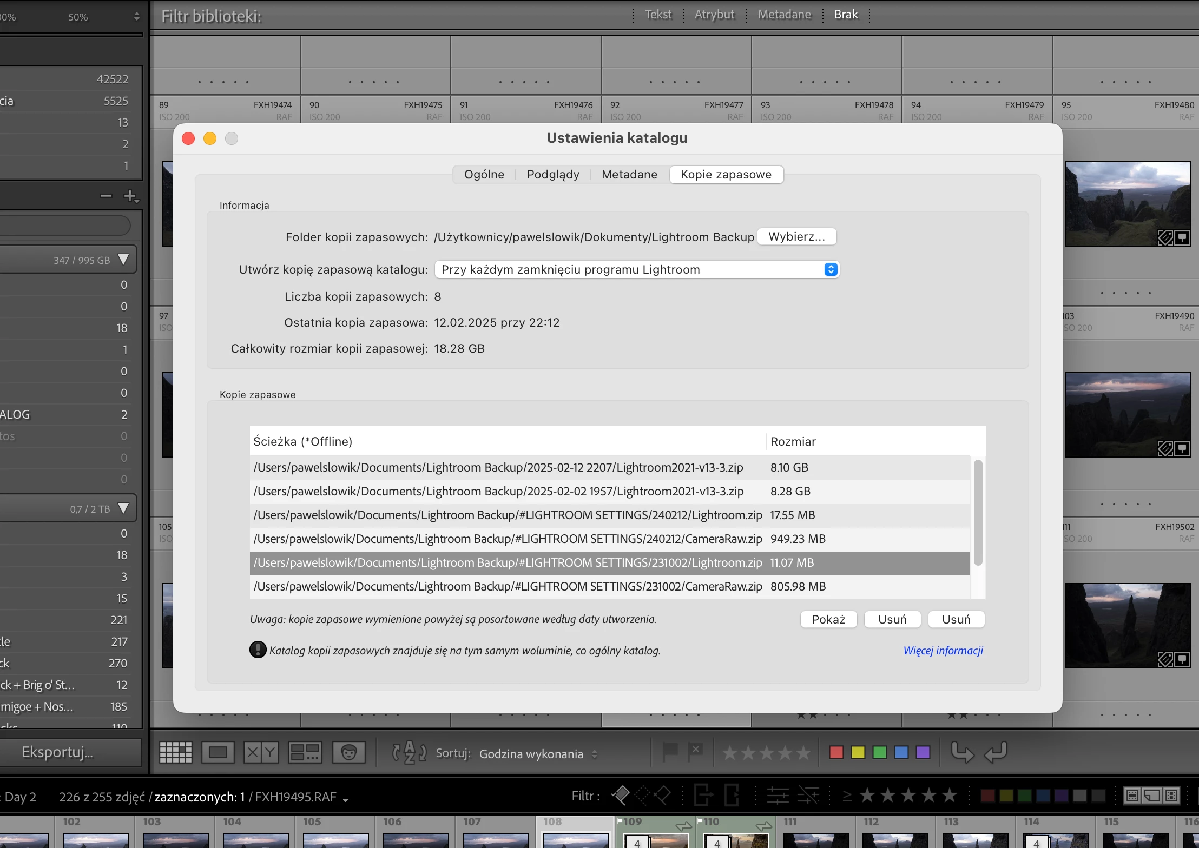Screen dimensions: 1199x848
Task: Toggle rejected flag in toolbar
Action: (x=696, y=751)
